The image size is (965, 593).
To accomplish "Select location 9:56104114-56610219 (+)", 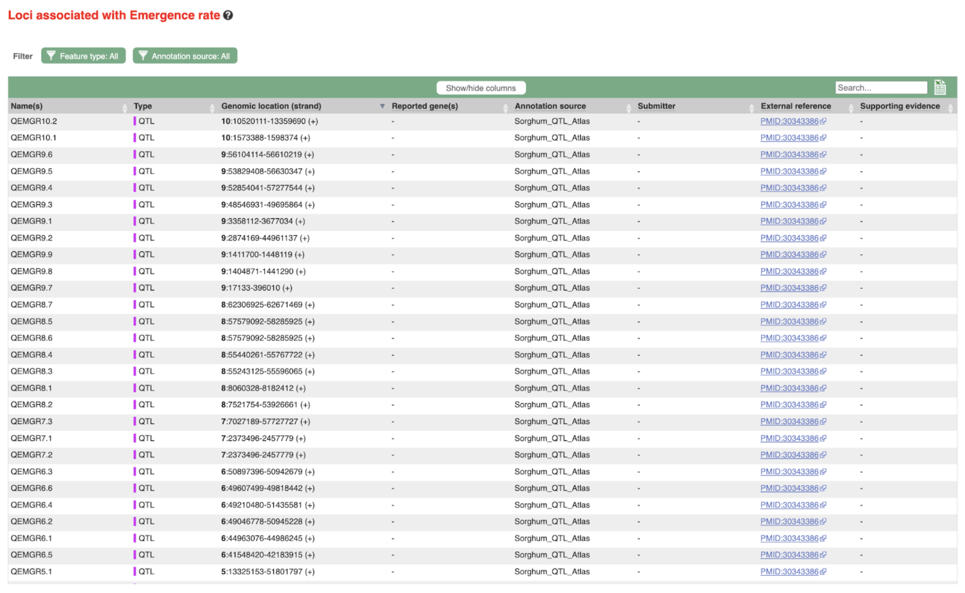I will [267, 154].
